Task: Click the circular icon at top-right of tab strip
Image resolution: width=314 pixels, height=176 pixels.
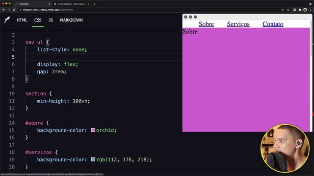Action: coord(310,4)
